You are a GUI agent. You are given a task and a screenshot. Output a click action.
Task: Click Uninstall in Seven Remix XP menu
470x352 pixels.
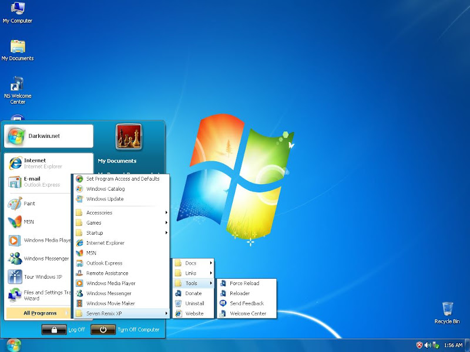pos(193,303)
